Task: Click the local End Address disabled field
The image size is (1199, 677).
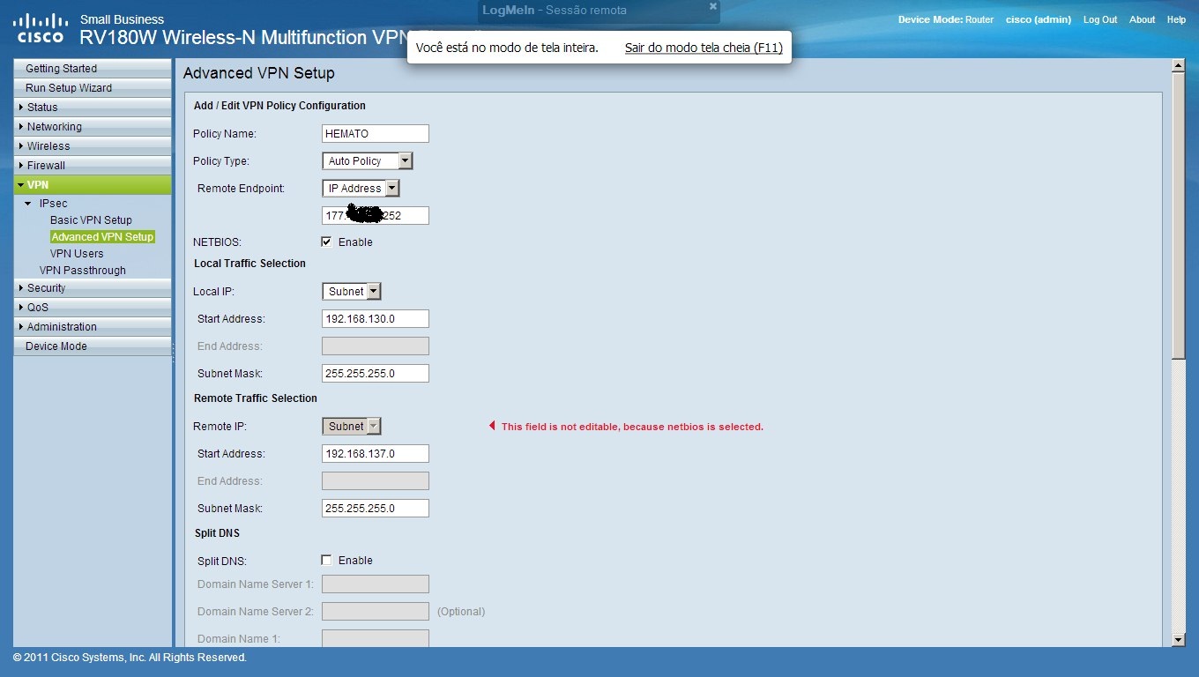Action: pyautogui.click(x=376, y=346)
